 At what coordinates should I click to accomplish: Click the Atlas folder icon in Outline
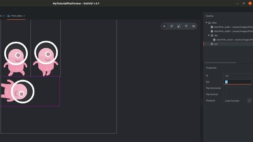pos(210,23)
